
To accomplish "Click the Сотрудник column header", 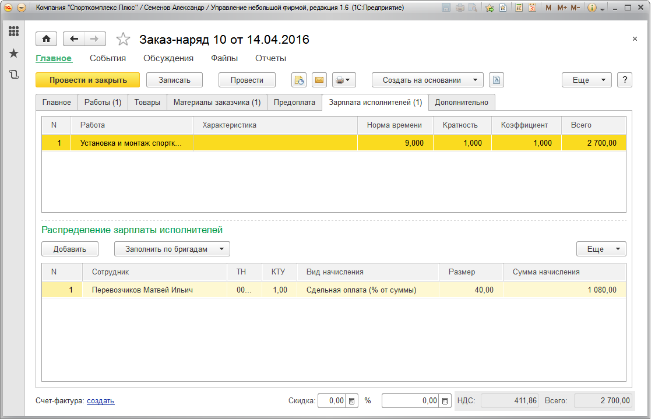I will tap(154, 272).
